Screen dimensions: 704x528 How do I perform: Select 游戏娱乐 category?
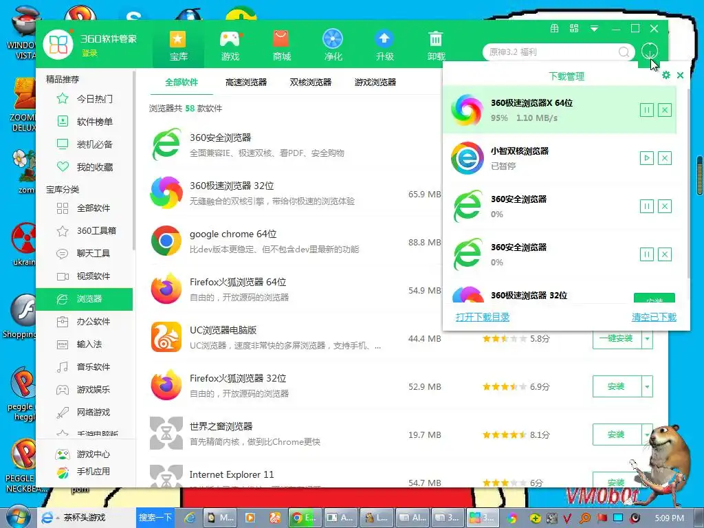click(x=85, y=390)
